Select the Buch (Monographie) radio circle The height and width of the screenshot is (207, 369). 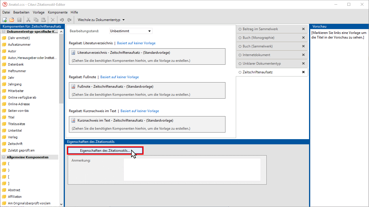point(240,38)
